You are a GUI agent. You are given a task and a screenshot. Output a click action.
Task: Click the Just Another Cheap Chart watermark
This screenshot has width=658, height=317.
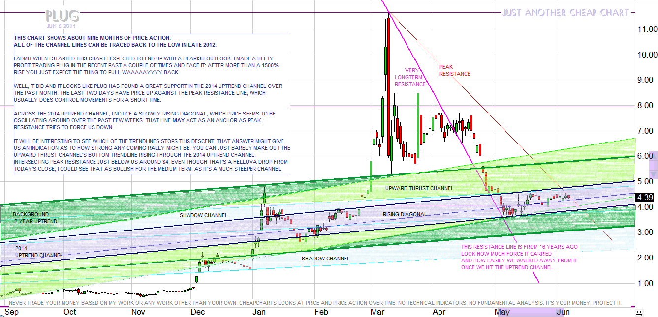pyautogui.click(x=565, y=13)
